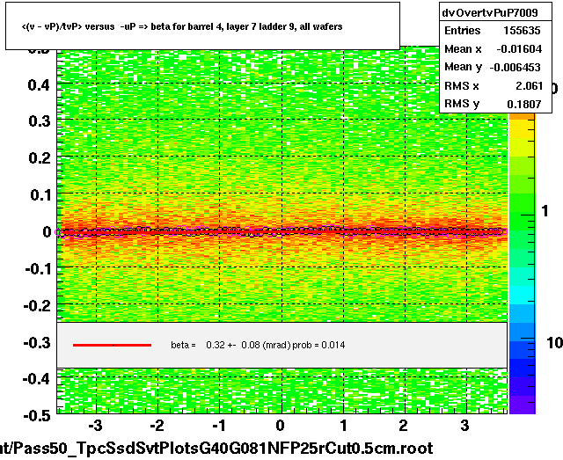This screenshot has width=563, height=460.
Task: Click the stats box name dvOvertvPuP7009
Action: coord(490,13)
